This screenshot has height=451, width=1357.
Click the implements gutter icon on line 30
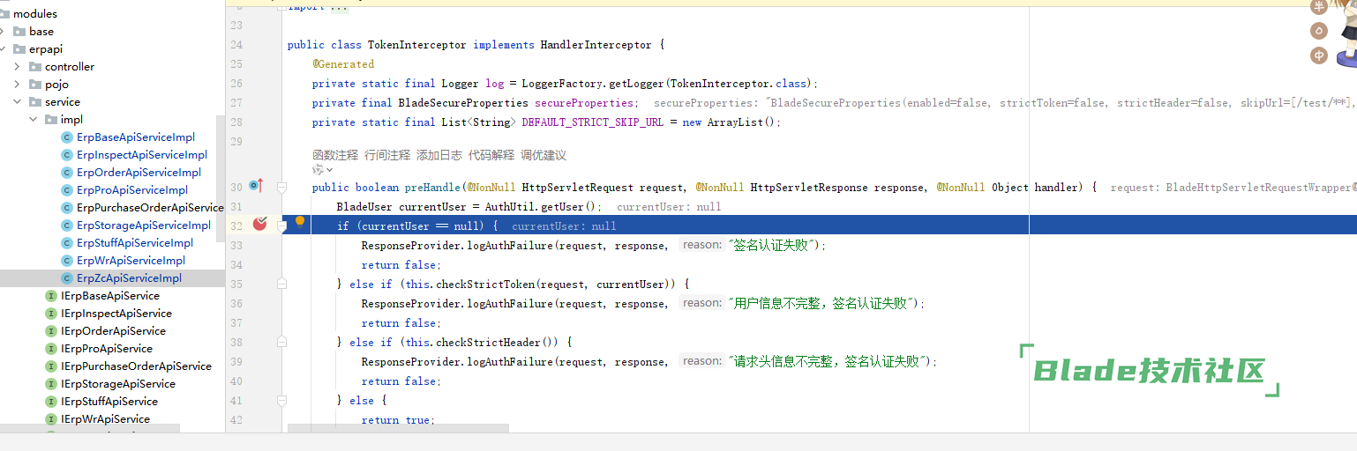click(x=256, y=186)
